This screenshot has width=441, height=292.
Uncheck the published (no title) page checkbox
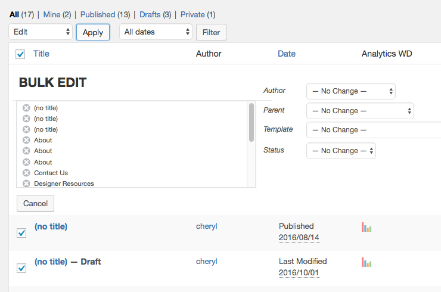click(21, 233)
